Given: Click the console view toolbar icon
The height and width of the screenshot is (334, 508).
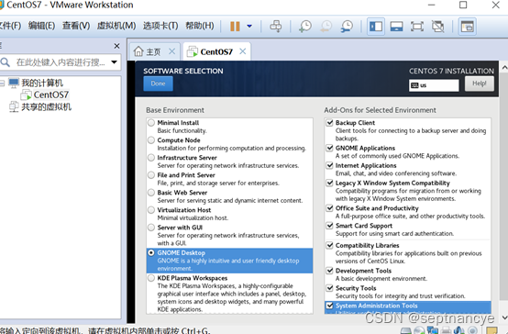Looking at the screenshot, I should click(467, 27).
